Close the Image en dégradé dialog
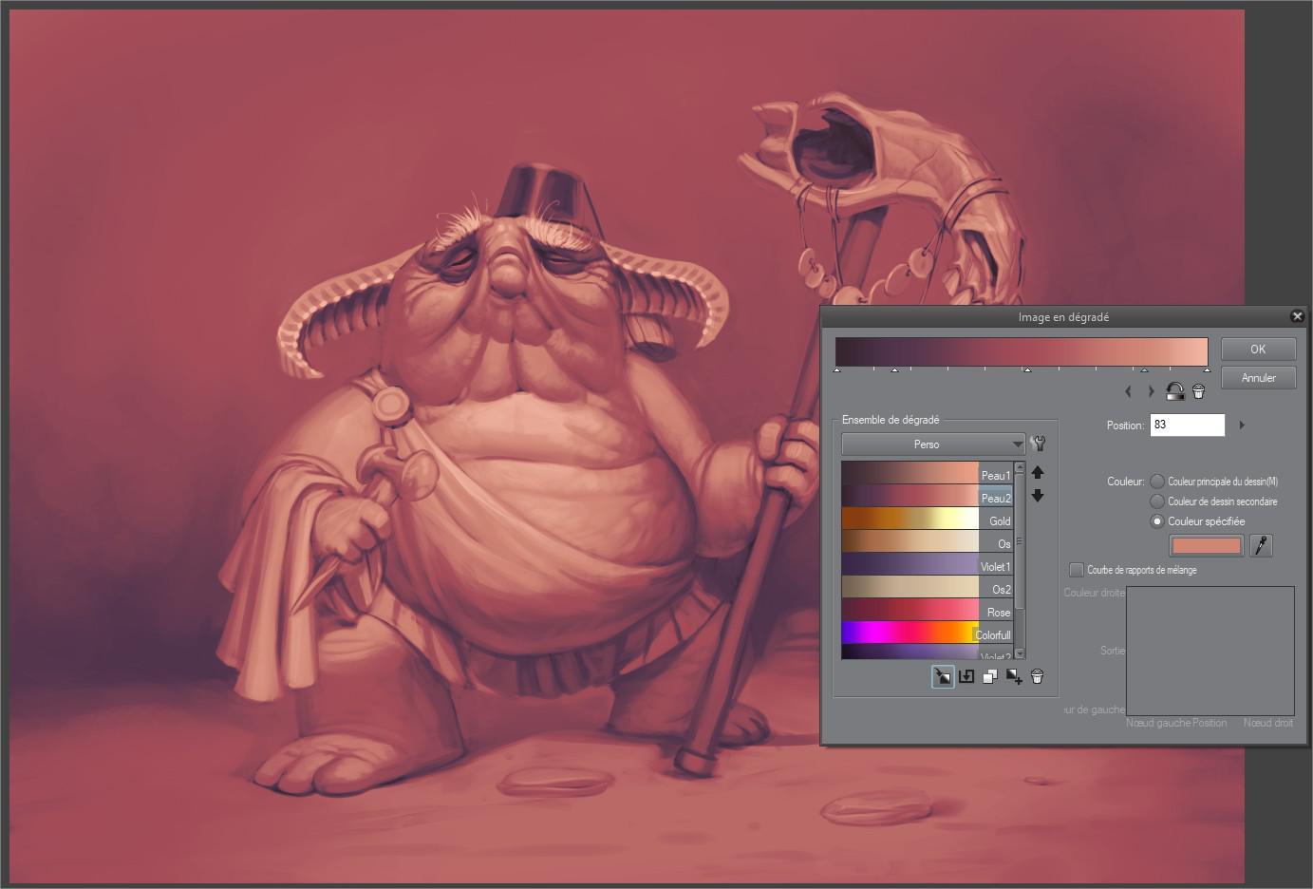Image resolution: width=1313 pixels, height=889 pixels. pyautogui.click(x=1297, y=316)
